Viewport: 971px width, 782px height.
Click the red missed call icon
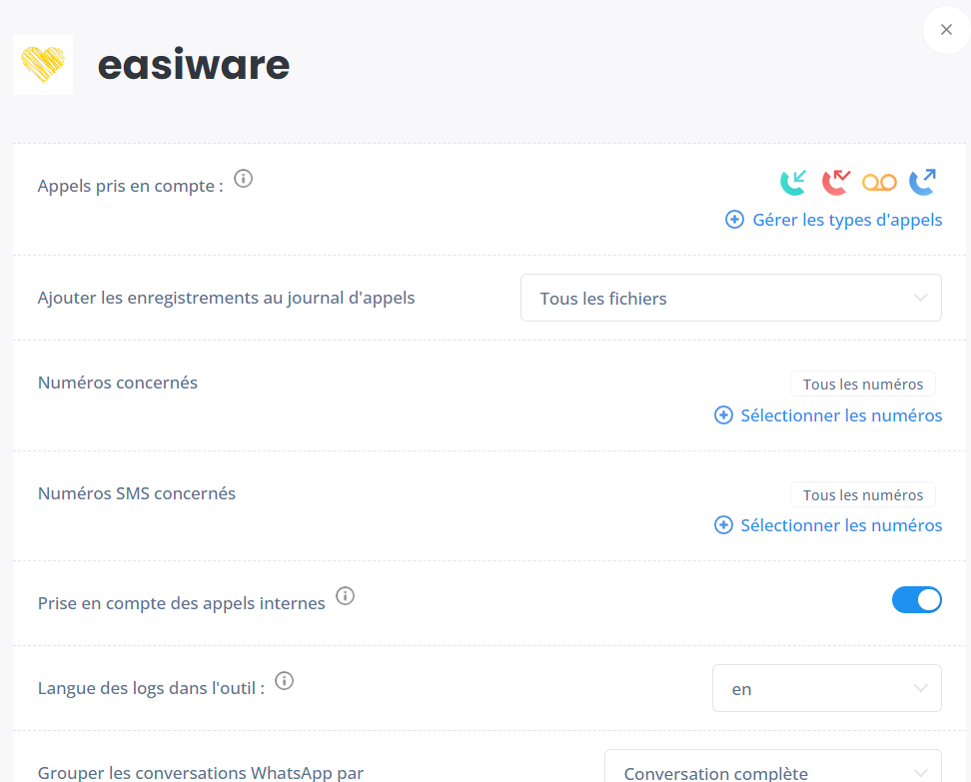click(x=836, y=182)
